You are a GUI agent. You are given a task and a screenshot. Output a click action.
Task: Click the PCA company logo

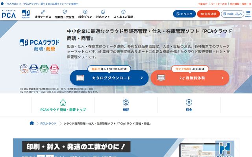click(x=9, y=14)
